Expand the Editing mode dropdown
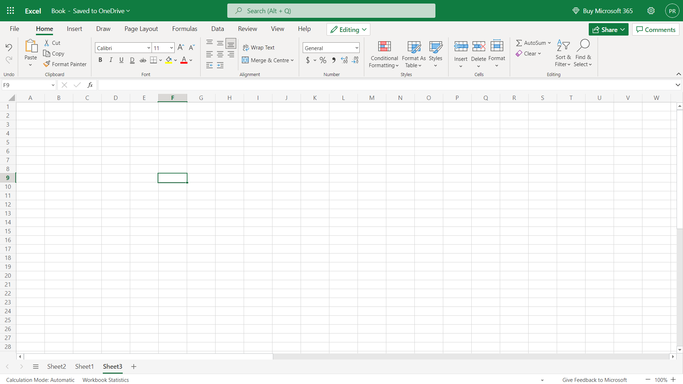683x384 pixels. (348, 30)
